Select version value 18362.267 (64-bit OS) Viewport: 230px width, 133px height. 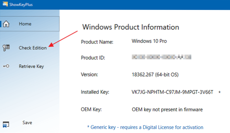pos(155,75)
